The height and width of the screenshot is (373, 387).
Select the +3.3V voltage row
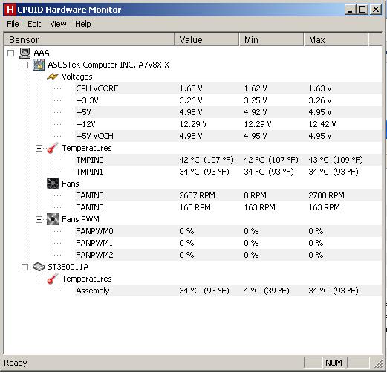pyautogui.click(x=228, y=100)
